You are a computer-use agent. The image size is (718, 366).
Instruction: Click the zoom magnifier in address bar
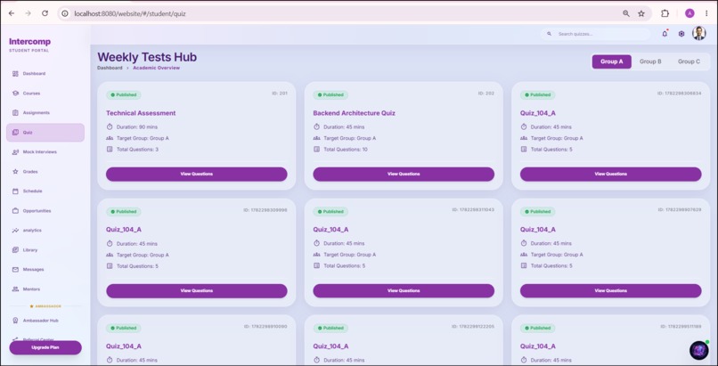[626, 13]
